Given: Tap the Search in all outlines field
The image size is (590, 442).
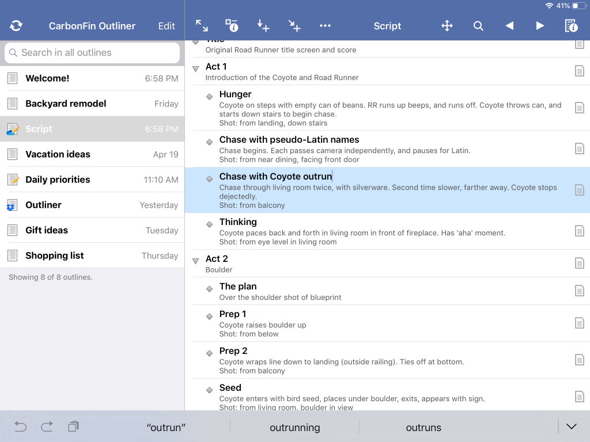Looking at the screenshot, I should [x=92, y=52].
